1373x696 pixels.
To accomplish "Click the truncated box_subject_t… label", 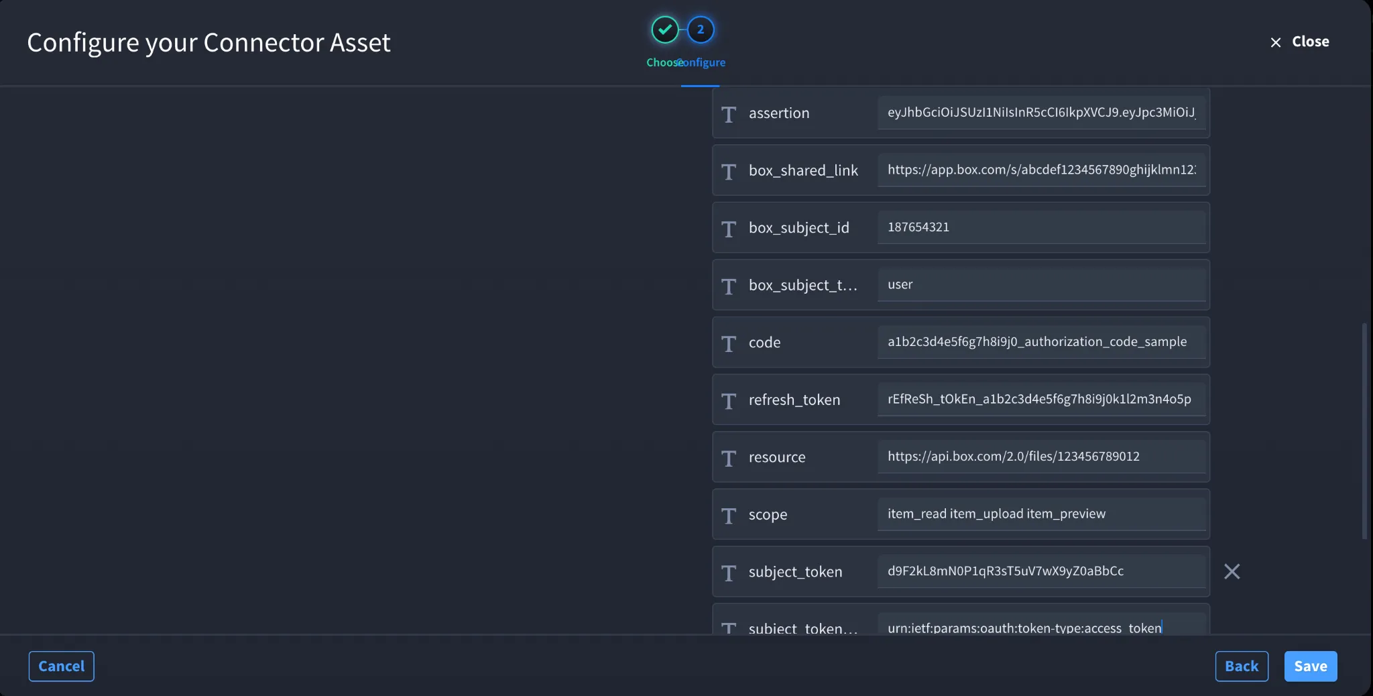I will coord(803,286).
